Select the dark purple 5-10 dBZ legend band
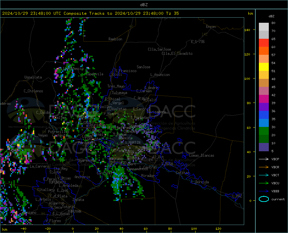 click(264, 147)
